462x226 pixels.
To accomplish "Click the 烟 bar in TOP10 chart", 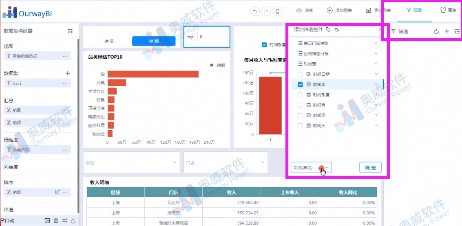I will point(153,74).
